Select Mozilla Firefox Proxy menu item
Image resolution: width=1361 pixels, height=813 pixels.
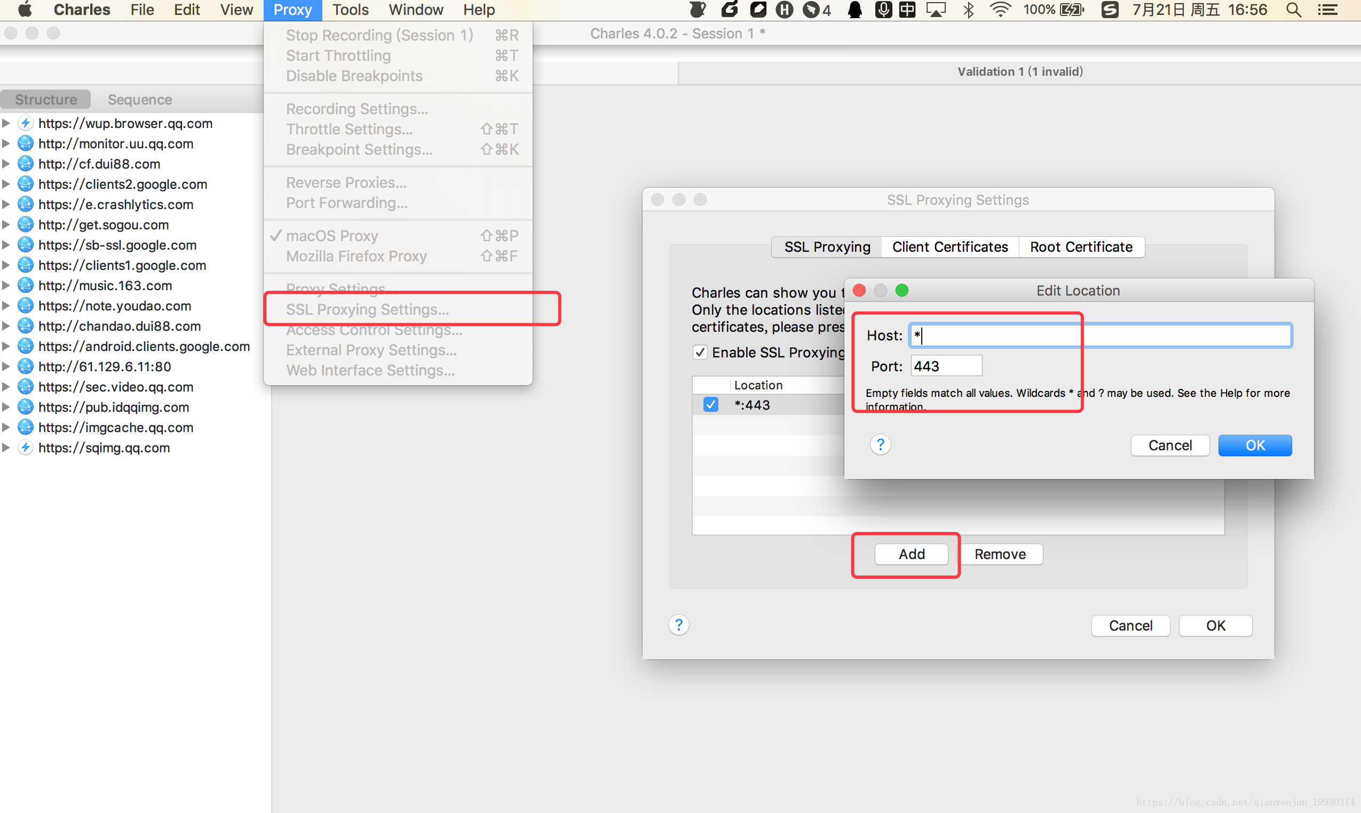(398, 256)
